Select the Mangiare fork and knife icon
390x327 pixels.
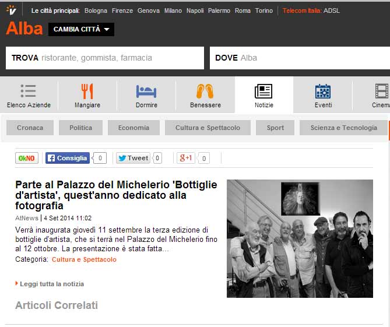click(87, 92)
